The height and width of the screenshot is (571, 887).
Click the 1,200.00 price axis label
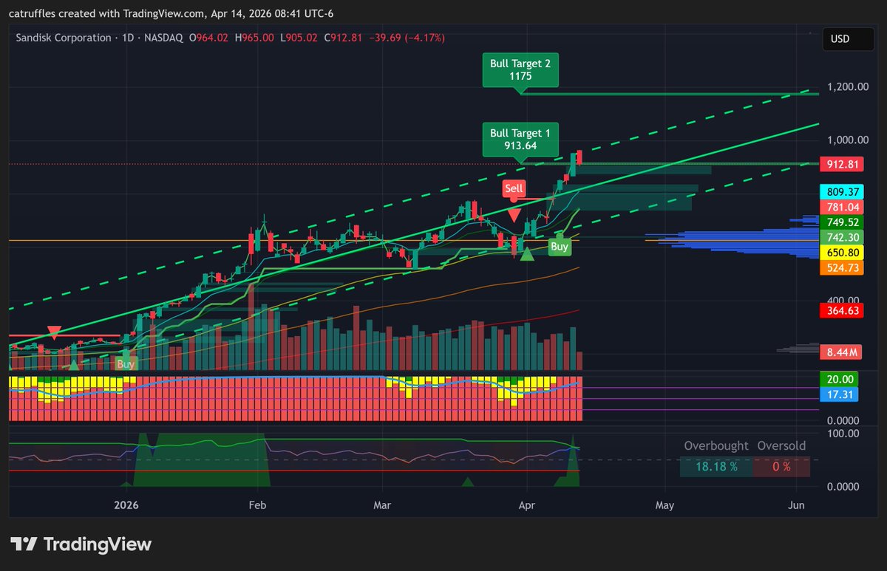847,86
